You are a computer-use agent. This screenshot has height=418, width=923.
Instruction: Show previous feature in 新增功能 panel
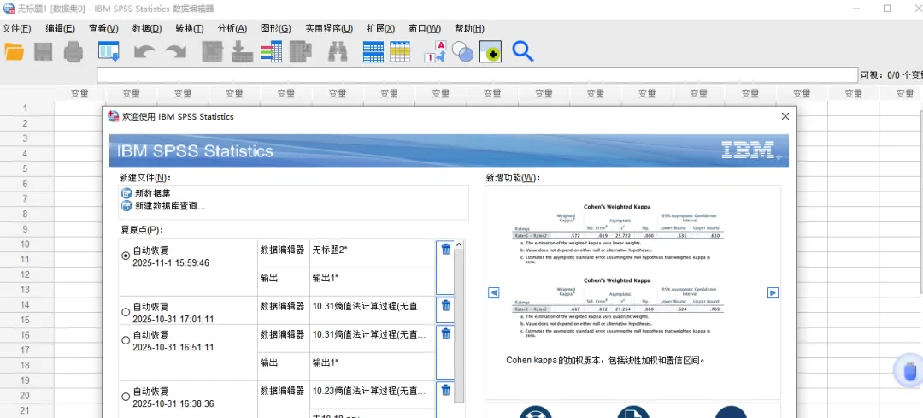pos(494,292)
